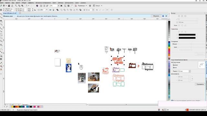Image resolution: width=207 pixels, height=116 pixels.
Task: Select the Freehand drawing tool
Action: pos(1,28)
